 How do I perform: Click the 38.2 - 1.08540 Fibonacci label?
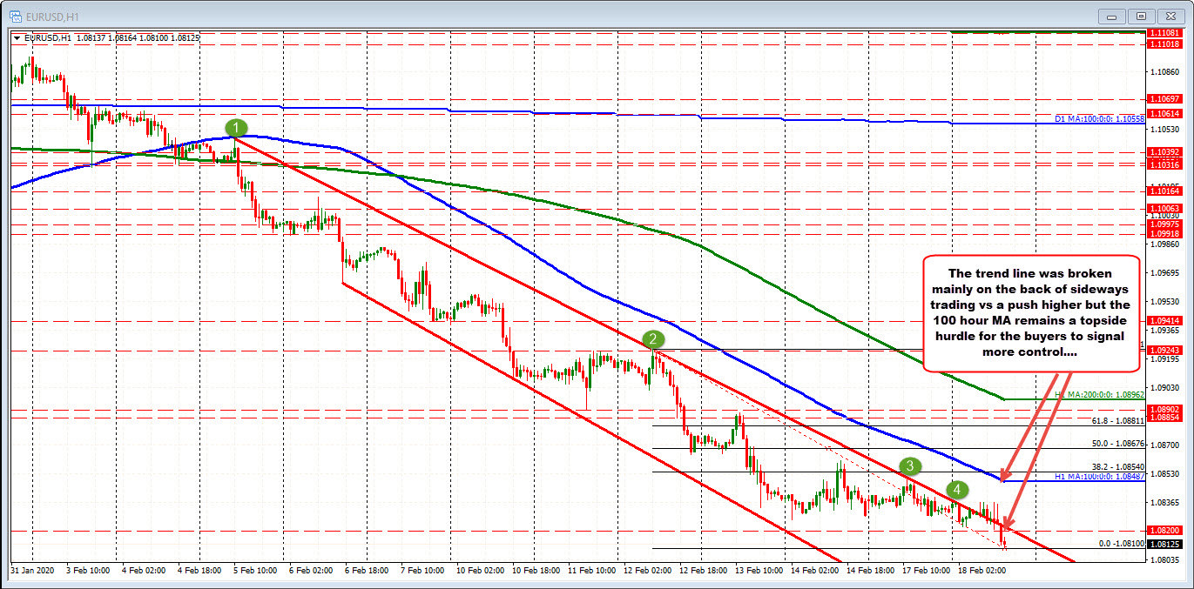[x=1118, y=466]
